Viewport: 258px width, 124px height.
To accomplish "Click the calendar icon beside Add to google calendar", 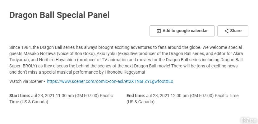I will click(x=159, y=31).
